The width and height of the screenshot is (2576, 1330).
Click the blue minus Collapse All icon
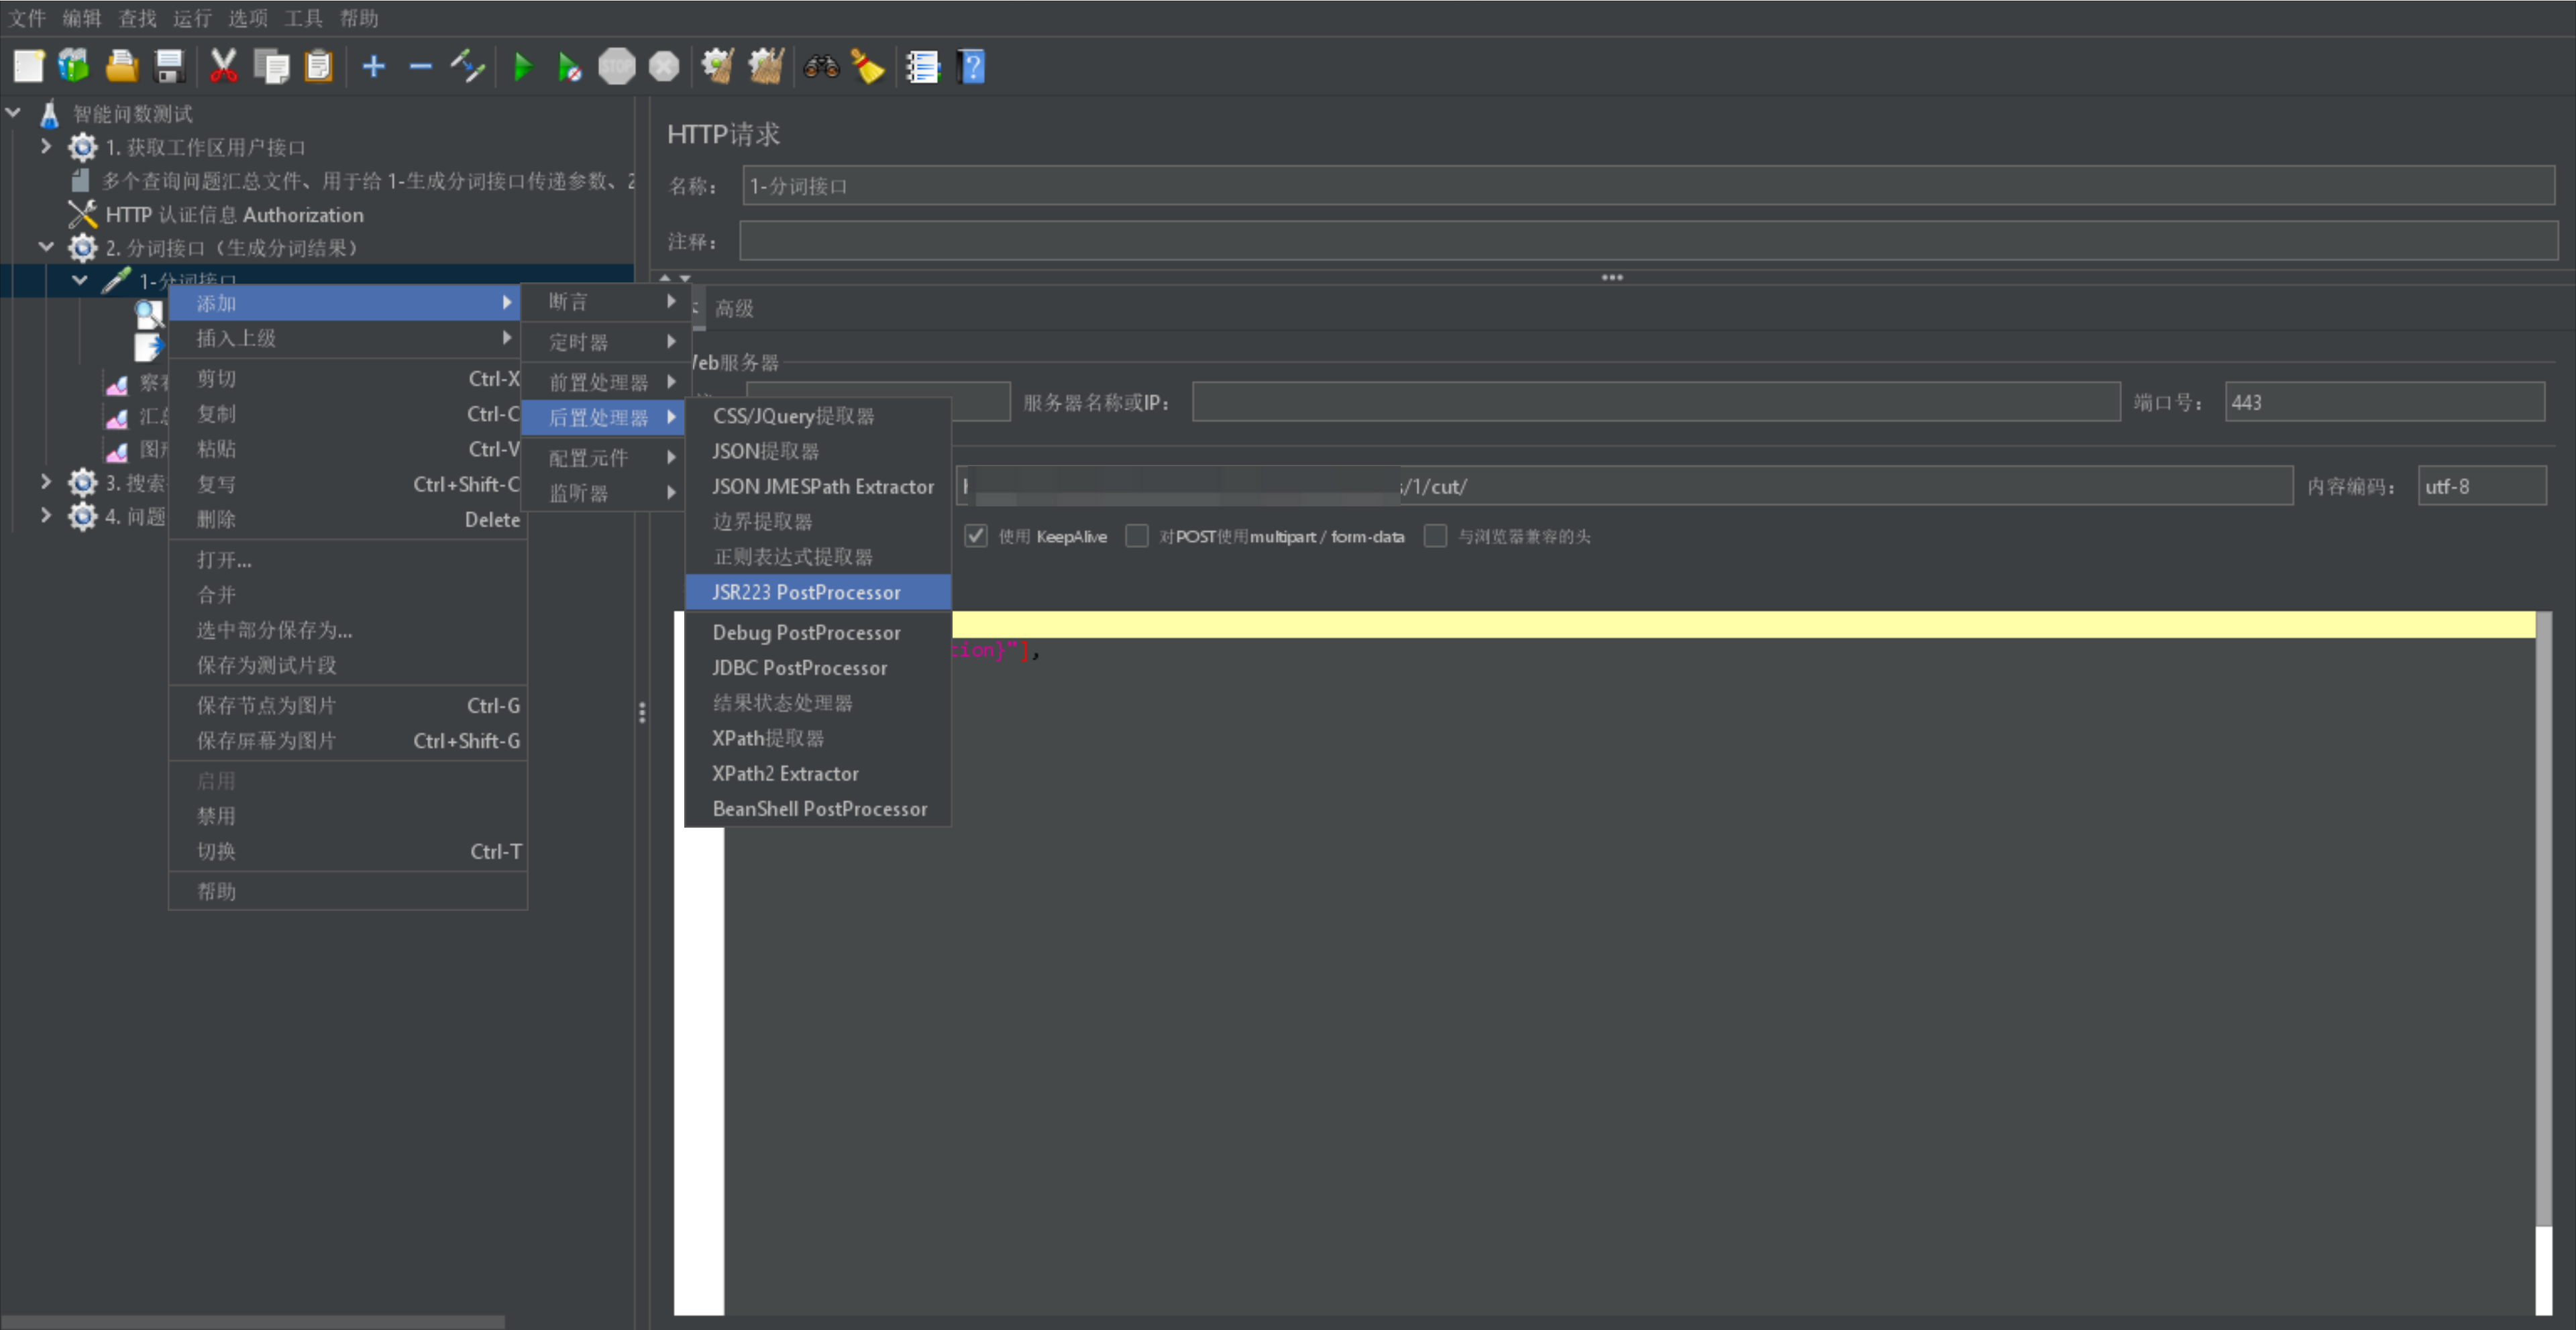click(421, 67)
